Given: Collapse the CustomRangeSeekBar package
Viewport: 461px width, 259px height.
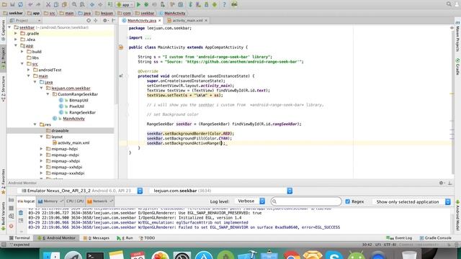Looking at the screenshot, I should point(48,94).
